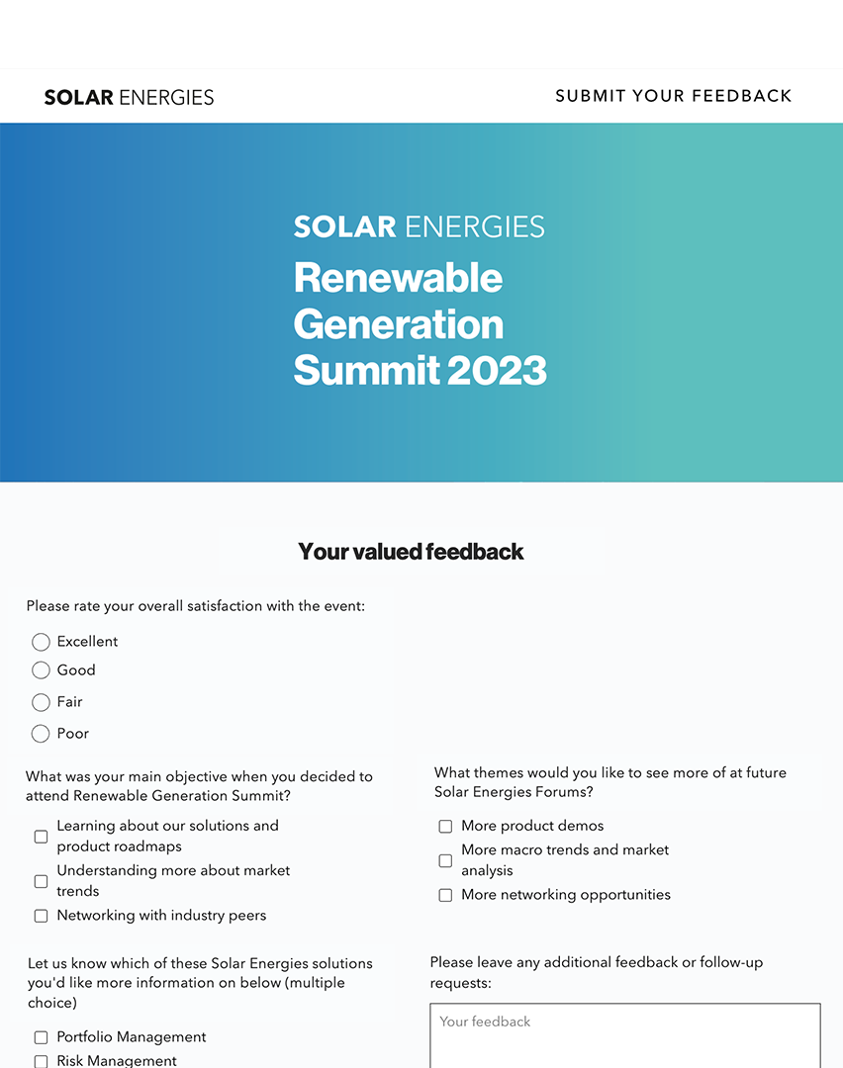843x1068 pixels.
Task: Click the Renewable Generation Summit 2023 title
Action: [420, 323]
